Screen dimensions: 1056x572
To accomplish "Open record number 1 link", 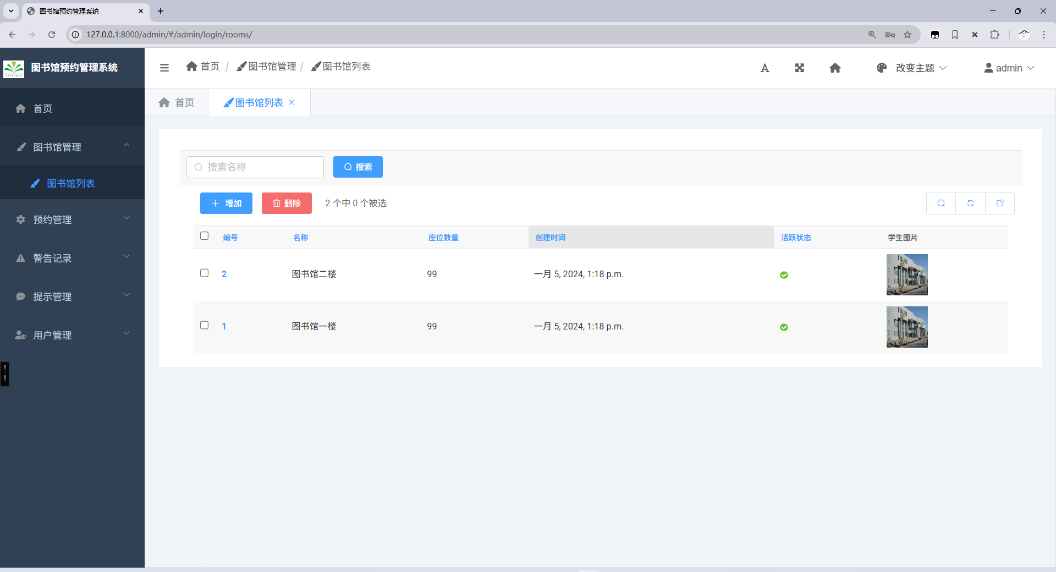I will (x=224, y=327).
